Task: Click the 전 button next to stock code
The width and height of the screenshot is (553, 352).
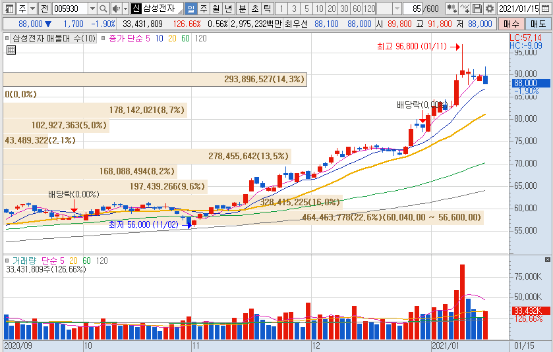Action: [44, 9]
